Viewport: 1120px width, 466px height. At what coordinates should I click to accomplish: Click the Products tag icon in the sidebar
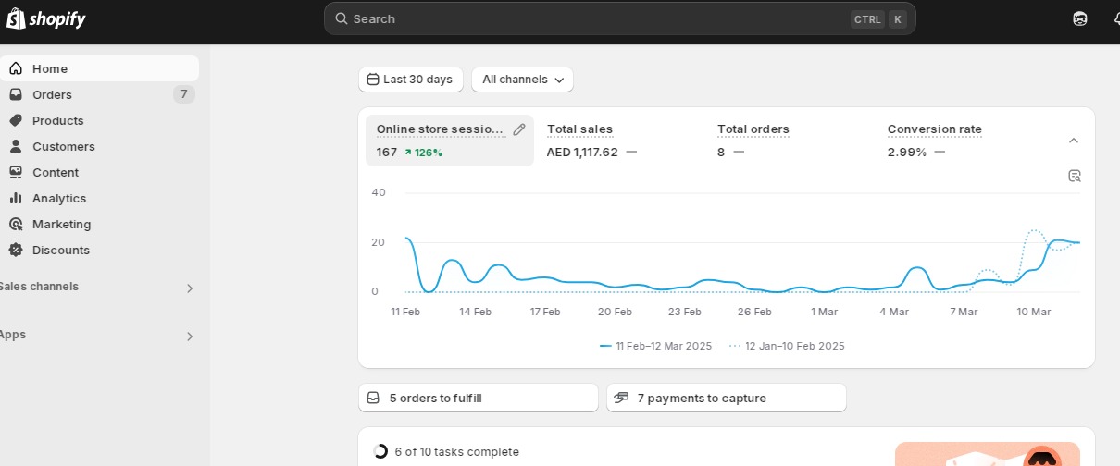[16, 120]
